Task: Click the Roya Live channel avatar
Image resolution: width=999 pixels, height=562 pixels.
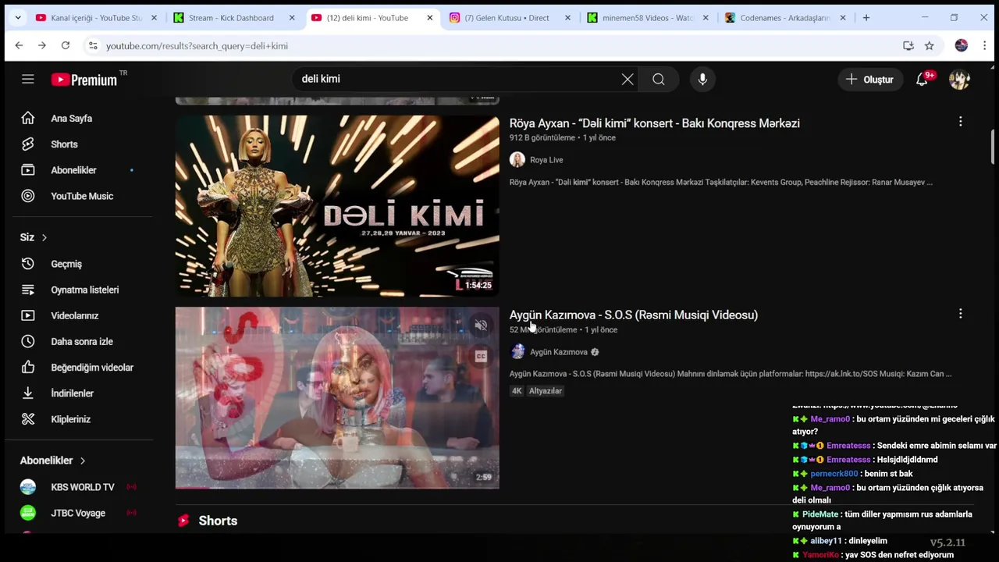Action: tap(517, 160)
